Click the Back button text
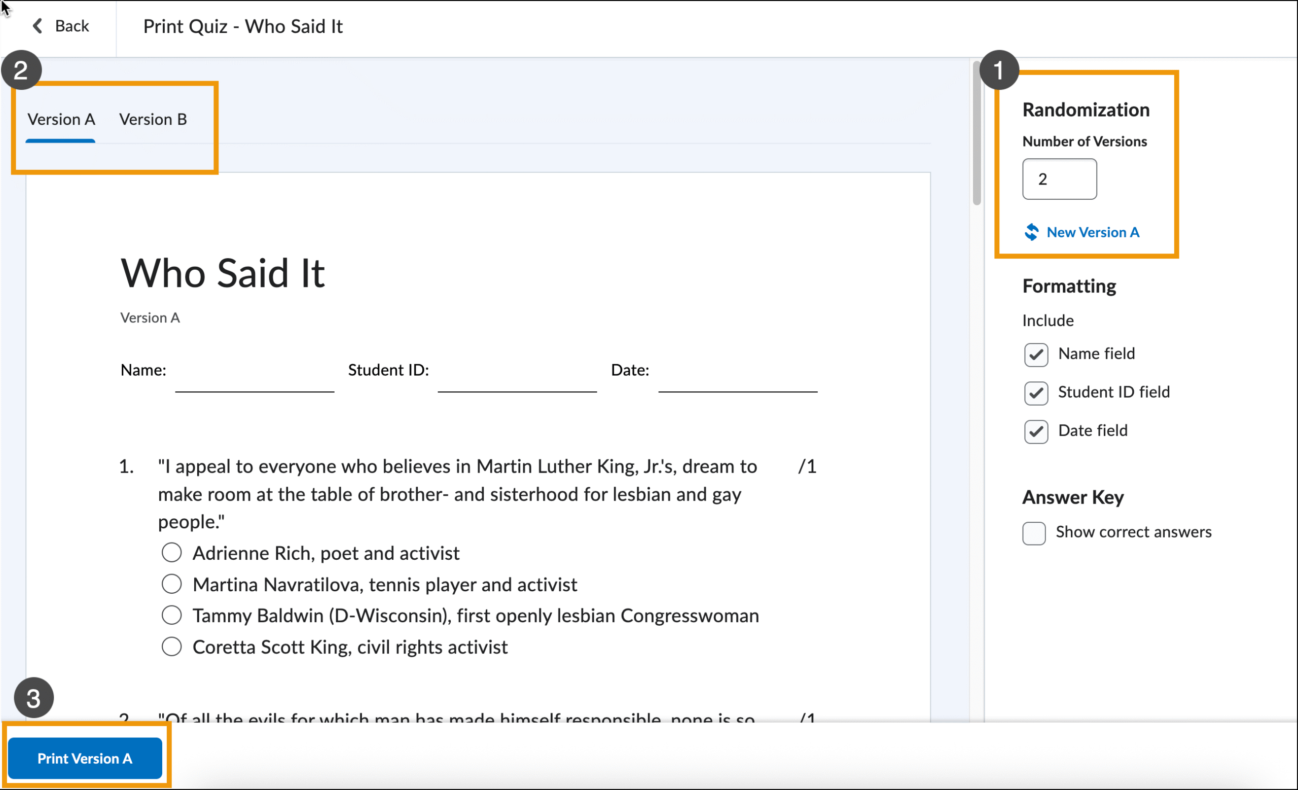Image resolution: width=1298 pixels, height=790 pixels. click(72, 26)
